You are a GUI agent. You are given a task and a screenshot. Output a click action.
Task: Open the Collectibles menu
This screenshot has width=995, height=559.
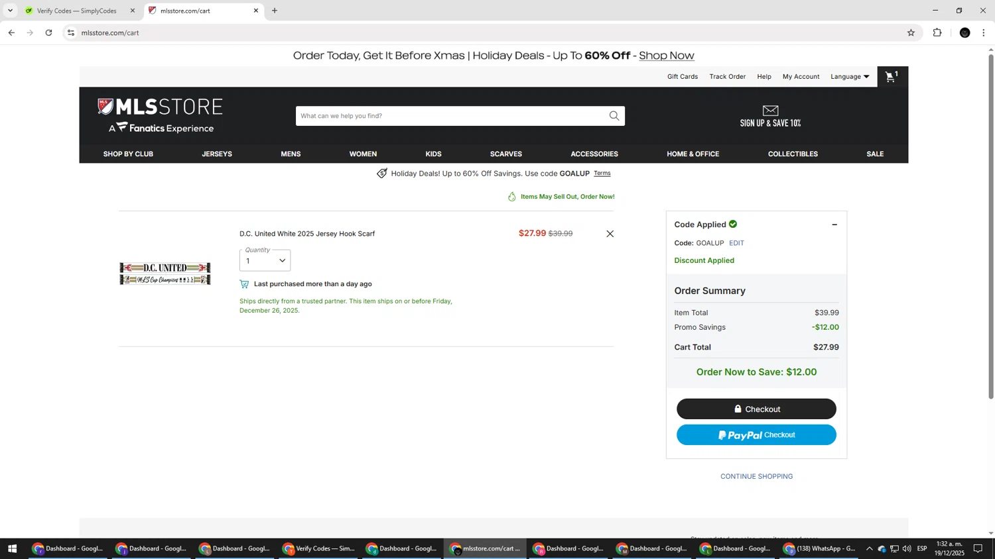[793, 154]
